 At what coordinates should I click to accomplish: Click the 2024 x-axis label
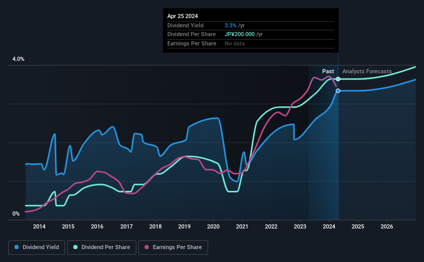(329, 226)
